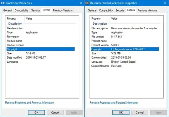Screen dimensions: 169x117
Task: Click the Value column header in ResourceHackerHacked list
Action: click(x=134, y=19)
